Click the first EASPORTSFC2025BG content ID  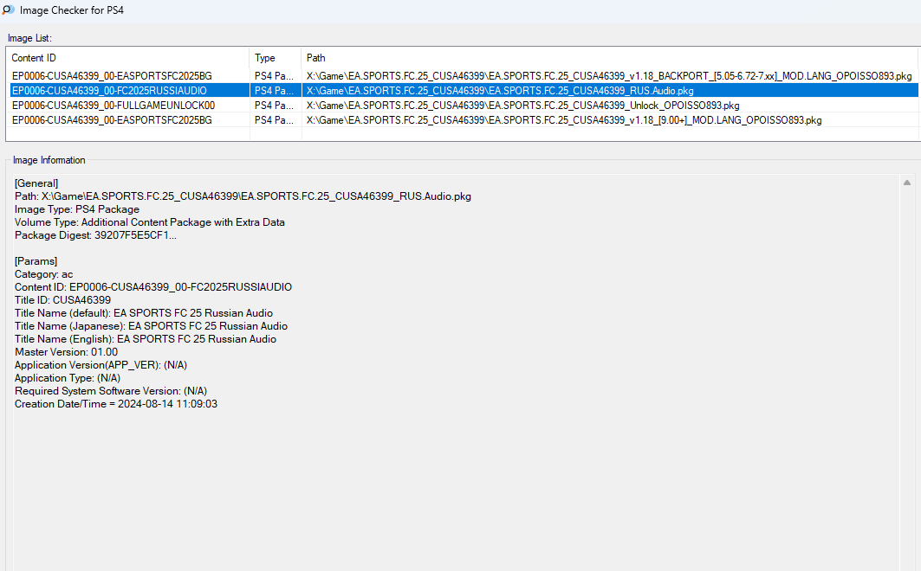coord(112,76)
